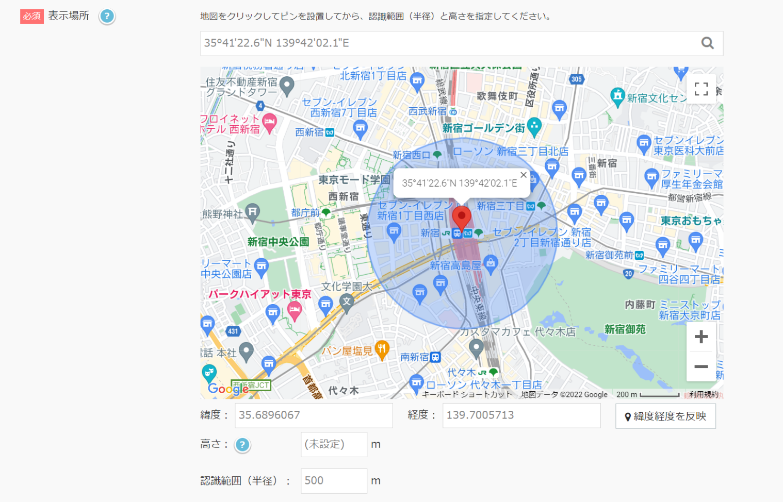Screen dimensions: 783x502
Task: Click 東京モード学園 label
Action: click(354, 180)
